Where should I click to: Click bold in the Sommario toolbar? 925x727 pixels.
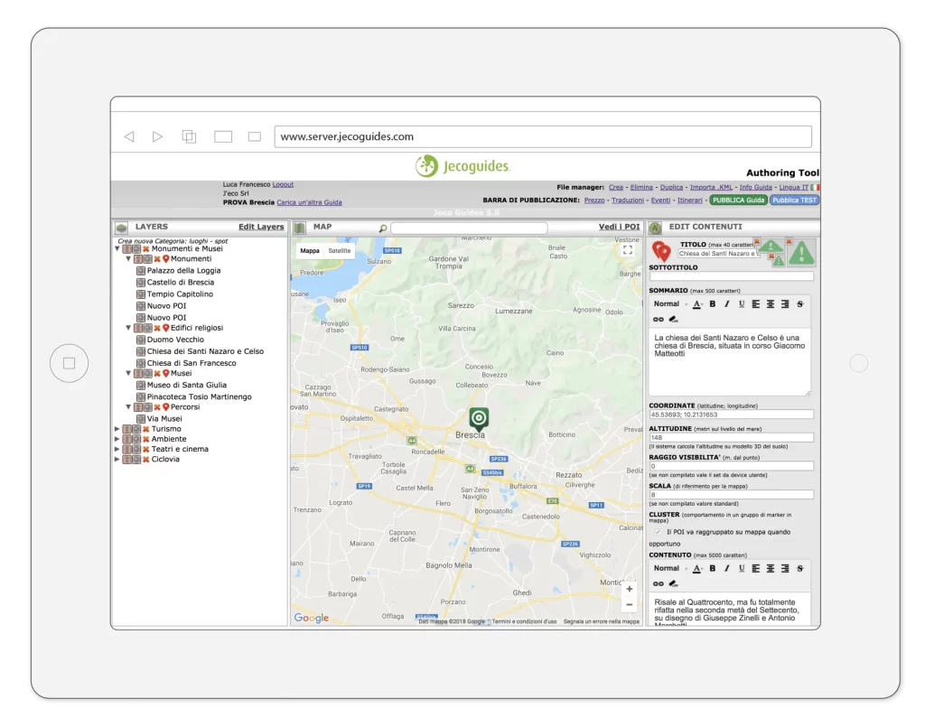pos(713,304)
